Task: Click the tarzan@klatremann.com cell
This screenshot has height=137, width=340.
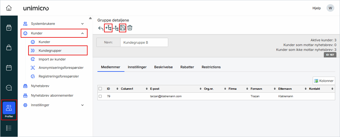Action: (166, 96)
